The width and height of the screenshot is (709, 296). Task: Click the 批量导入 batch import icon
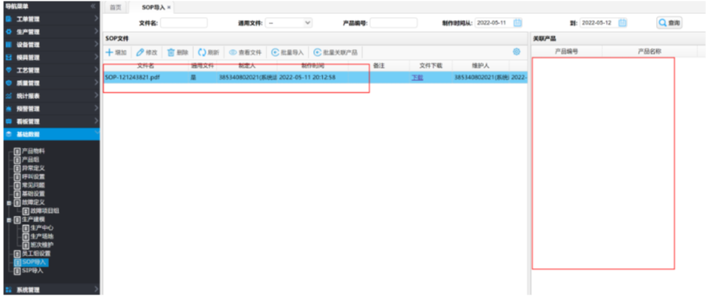[275, 52]
